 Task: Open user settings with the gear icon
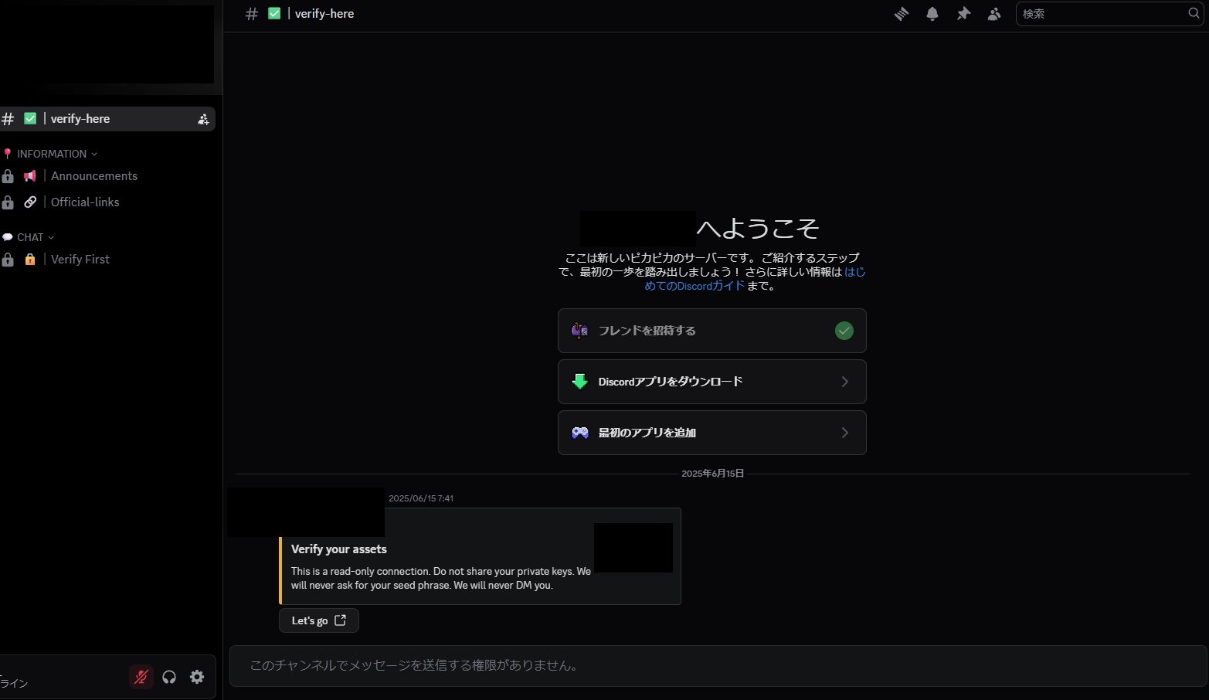(x=197, y=677)
